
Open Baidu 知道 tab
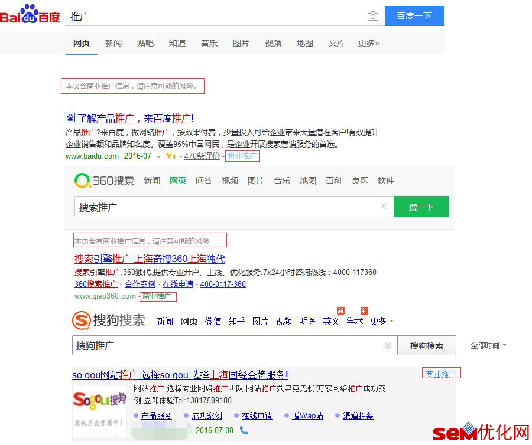[177, 43]
